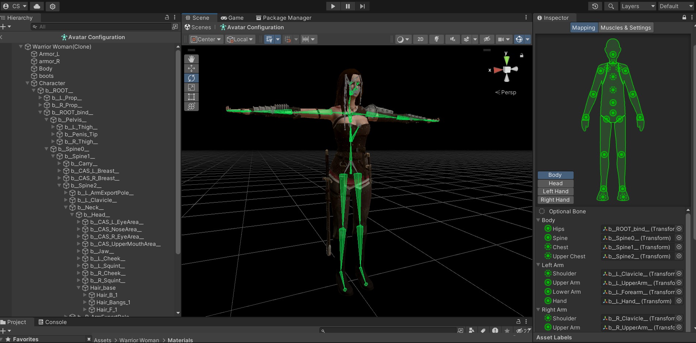Viewport: 696px width, 343px height.
Task: Toggle scene audio mute
Action: point(452,39)
